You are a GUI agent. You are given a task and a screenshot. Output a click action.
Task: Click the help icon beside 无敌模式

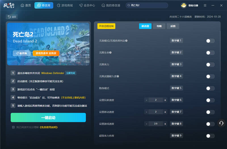(x=126, y=41)
